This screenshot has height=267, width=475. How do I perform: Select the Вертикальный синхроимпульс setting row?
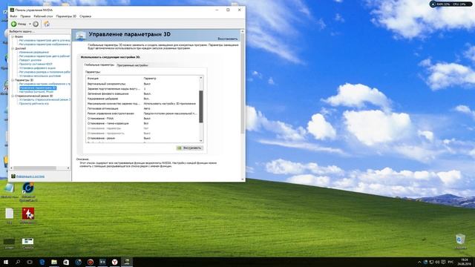(x=142, y=84)
